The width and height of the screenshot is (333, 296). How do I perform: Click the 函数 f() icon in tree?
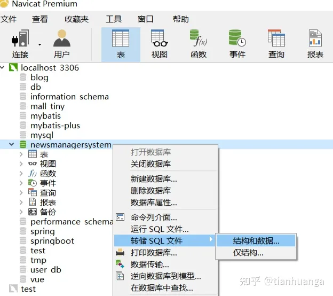coord(33,173)
